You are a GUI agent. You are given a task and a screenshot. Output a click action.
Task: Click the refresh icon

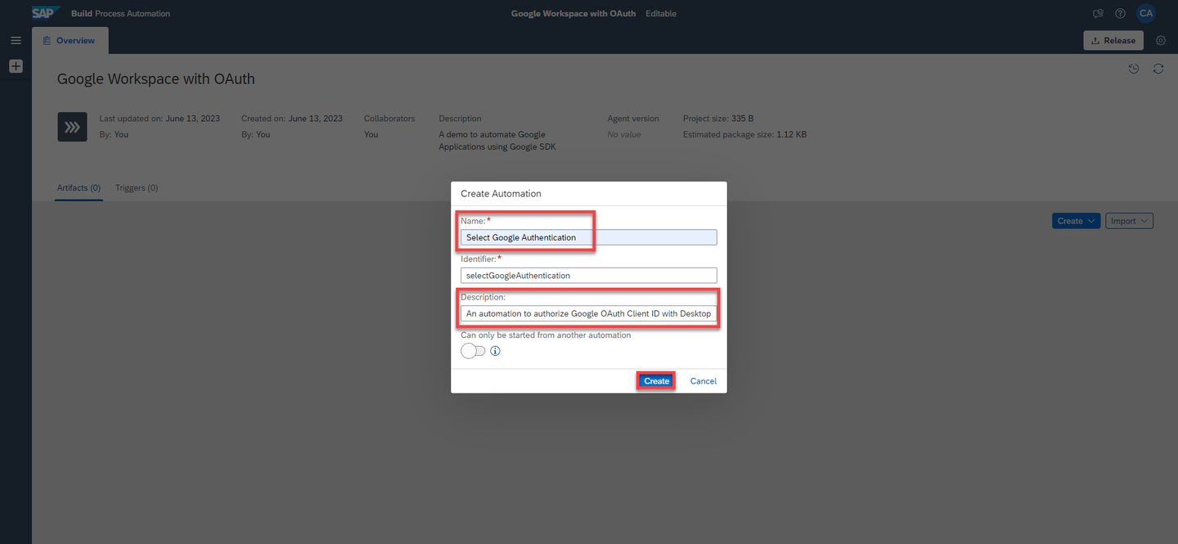1158,69
